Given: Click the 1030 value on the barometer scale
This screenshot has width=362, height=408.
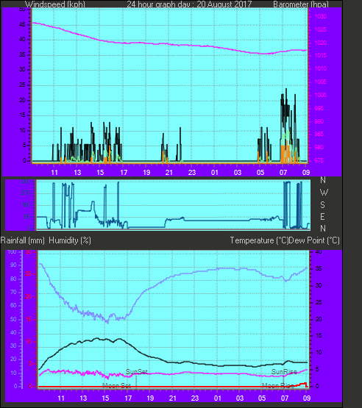Looking at the screenshot, I should [320, 16].
